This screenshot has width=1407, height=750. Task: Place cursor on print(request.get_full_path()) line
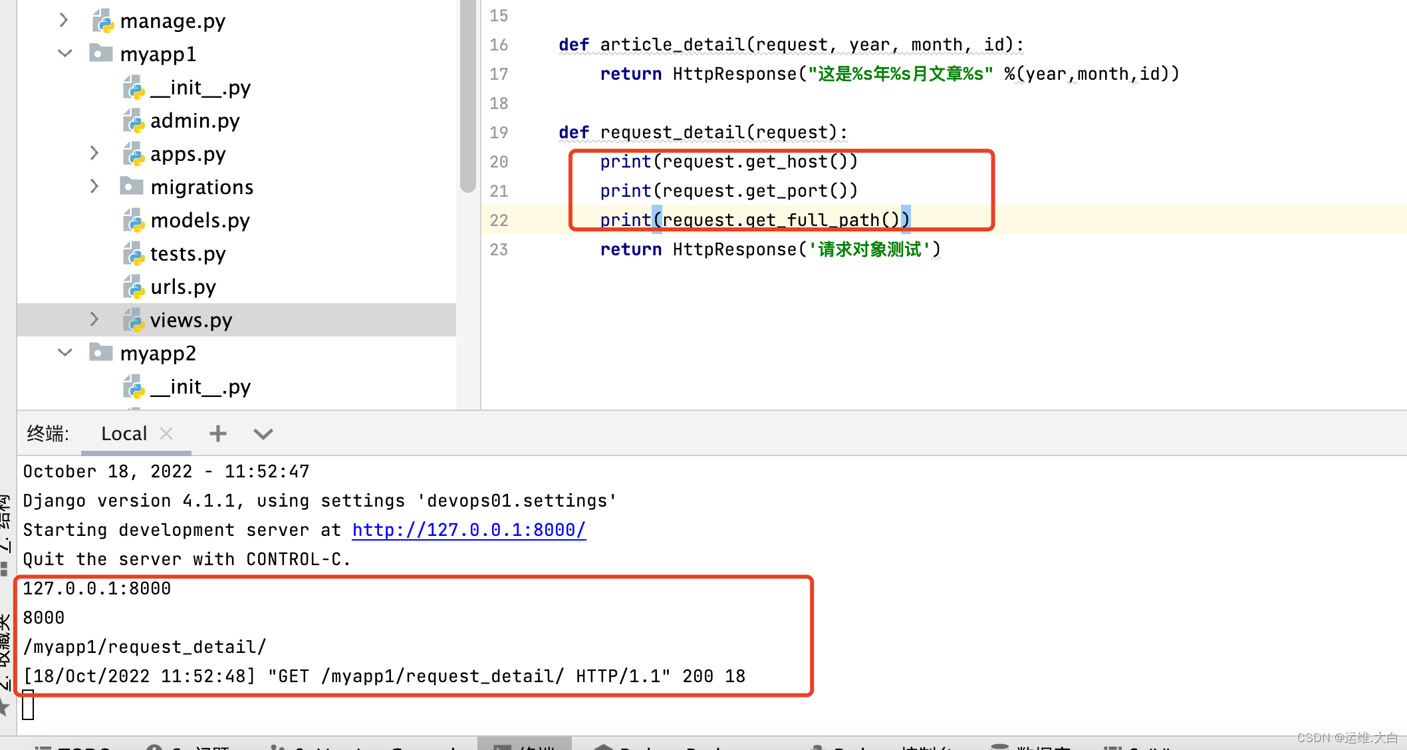(x=755, y=220)
